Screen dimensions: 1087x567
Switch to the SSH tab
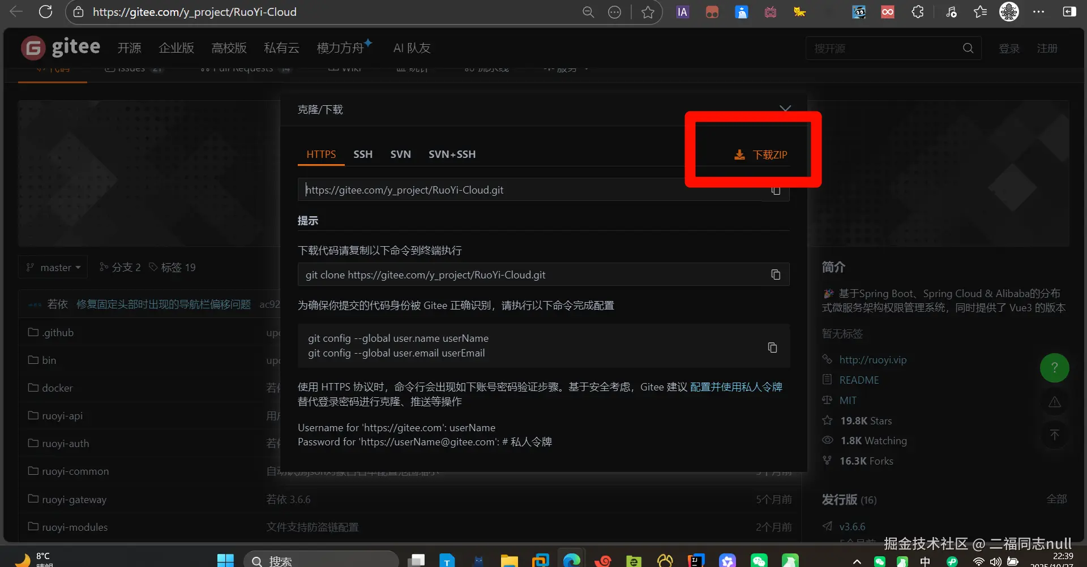coord(363,154)
